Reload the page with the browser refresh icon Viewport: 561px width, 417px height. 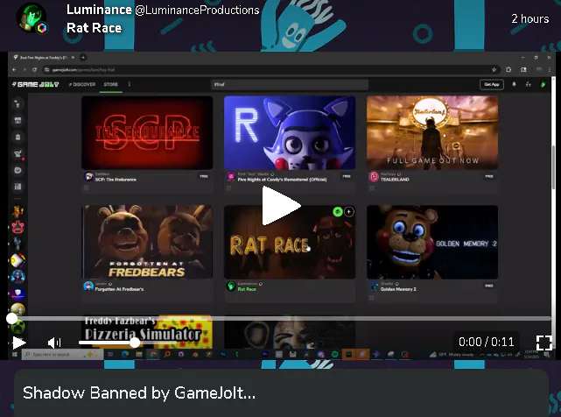pyautogui.click(x=35, y=70)
